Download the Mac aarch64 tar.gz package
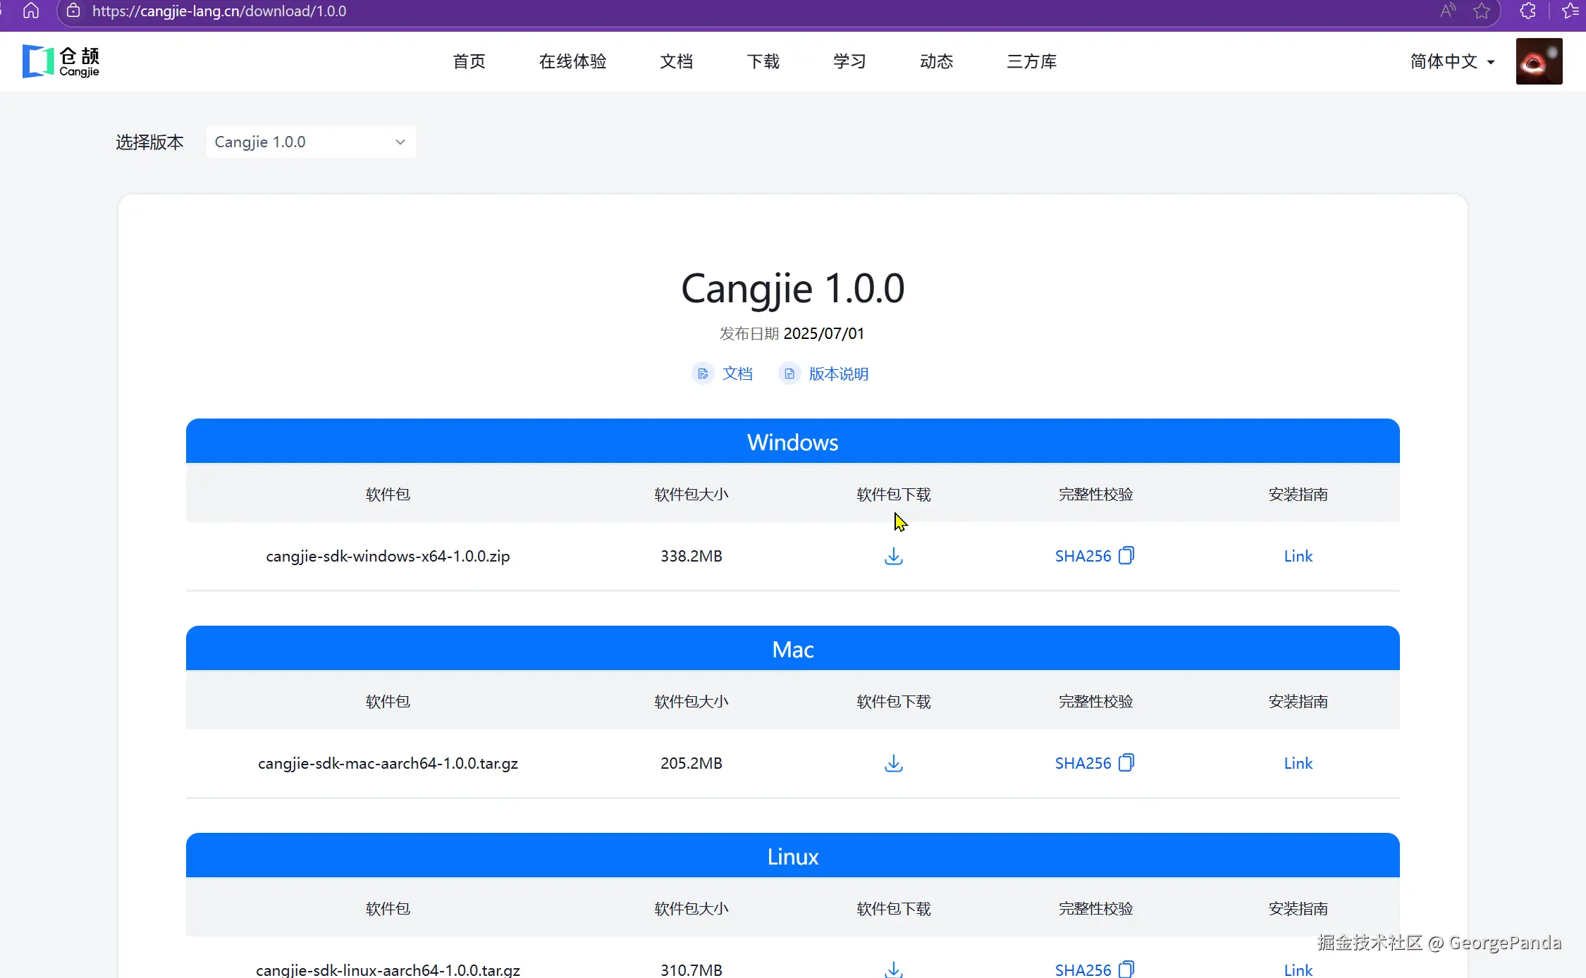The height and width of the screenshot is (978, 1586). (x=893, y=763)
